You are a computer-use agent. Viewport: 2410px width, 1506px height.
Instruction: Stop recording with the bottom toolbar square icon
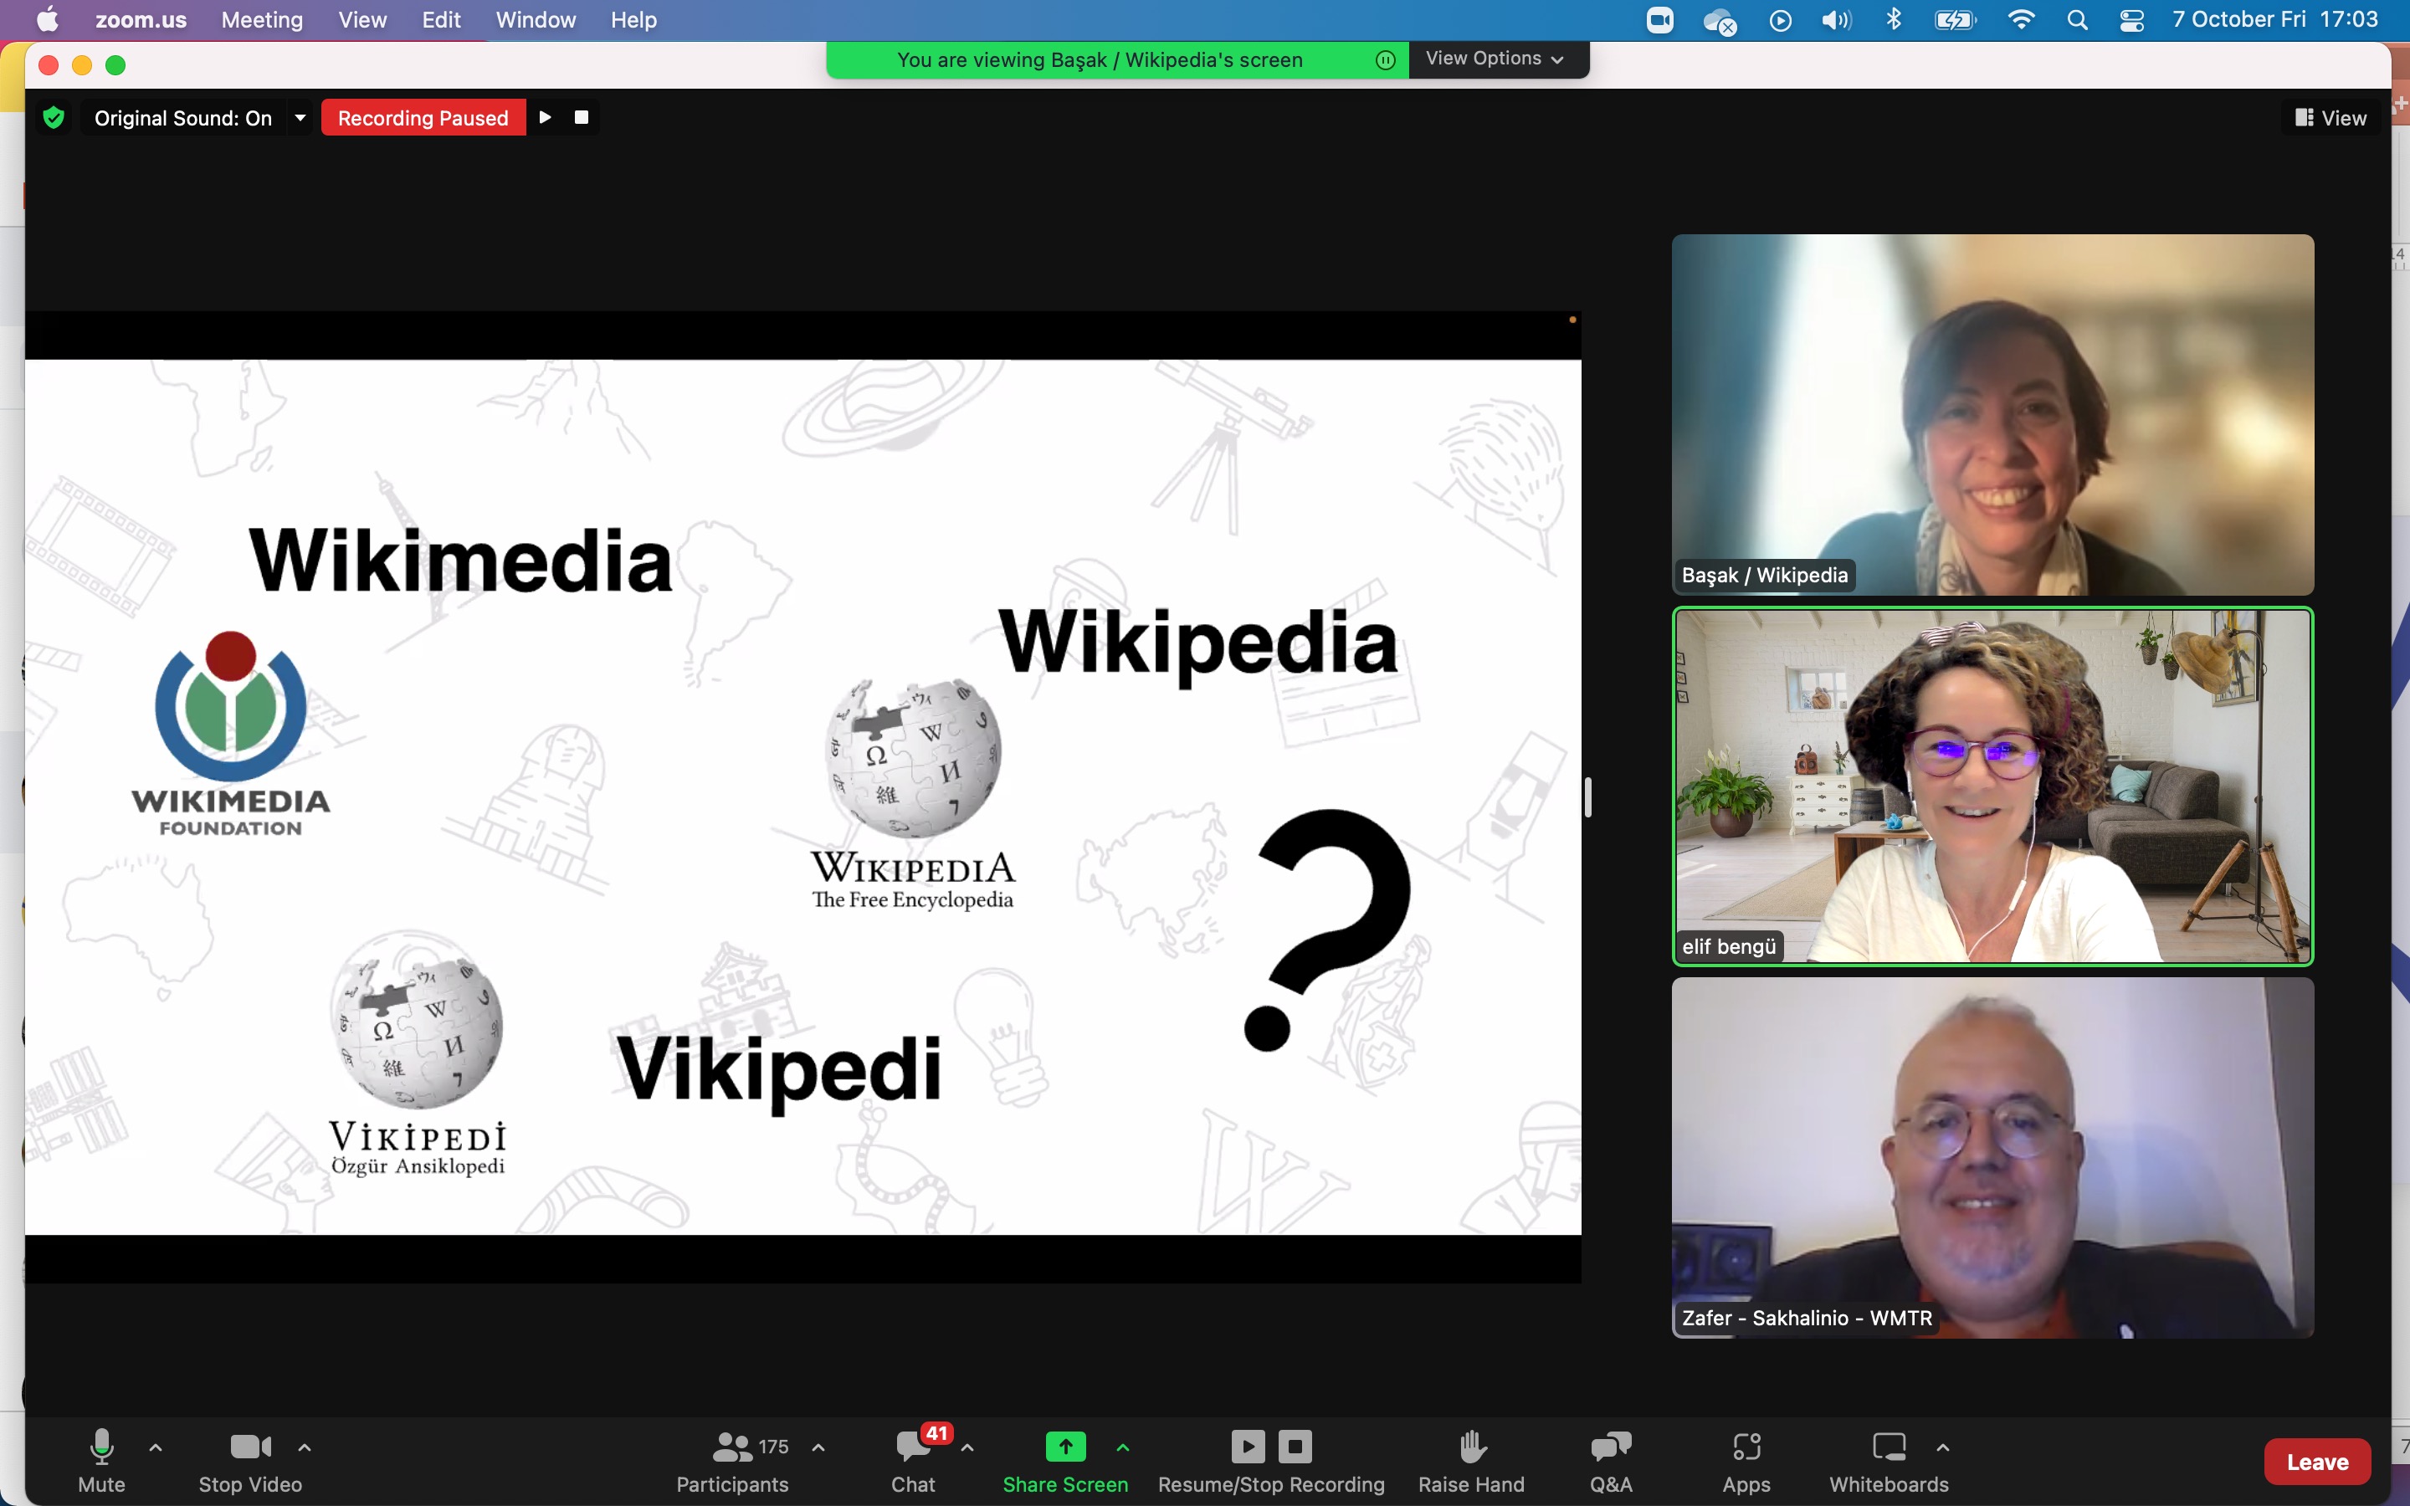[x=1295, y=1447]
